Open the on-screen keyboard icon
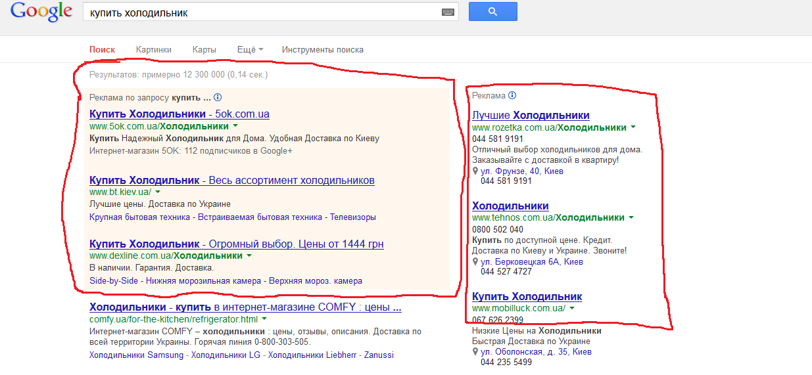Image resolution: width=812 pixels, height=375 pixels. pos(448,12)
